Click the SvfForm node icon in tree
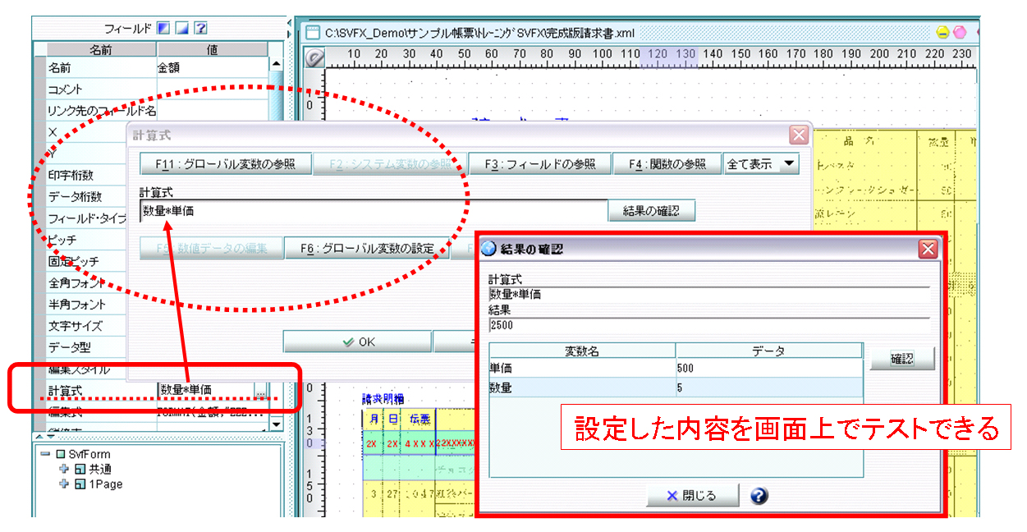The height and width of the screenshot is (532, 1027). (60, 454)
